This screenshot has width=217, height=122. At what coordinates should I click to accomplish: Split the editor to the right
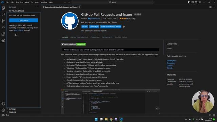(x=210, y=7)
